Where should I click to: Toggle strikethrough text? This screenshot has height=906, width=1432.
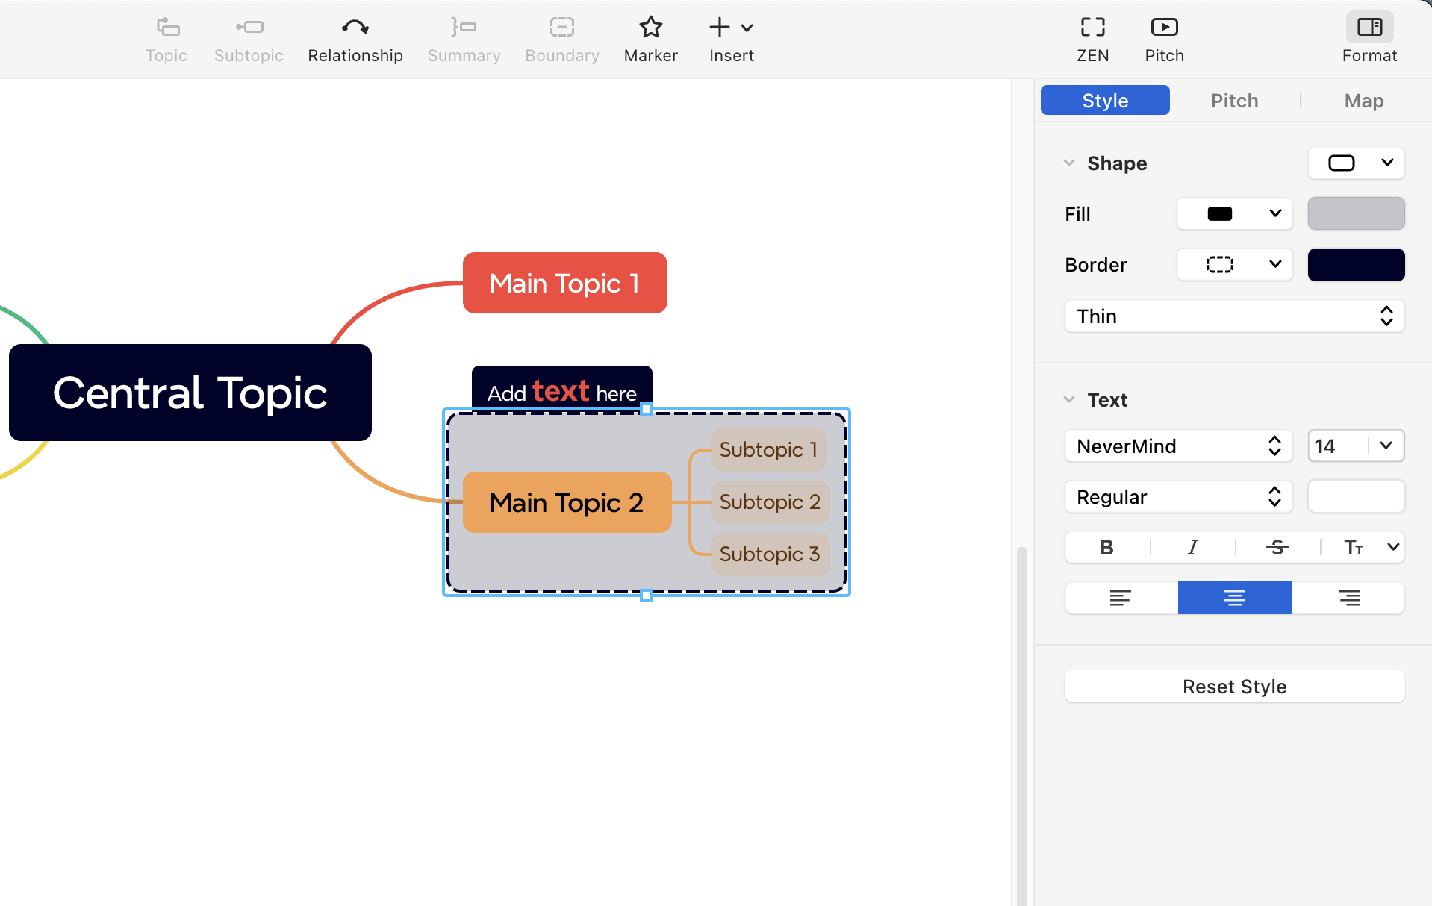point(1277,548)
